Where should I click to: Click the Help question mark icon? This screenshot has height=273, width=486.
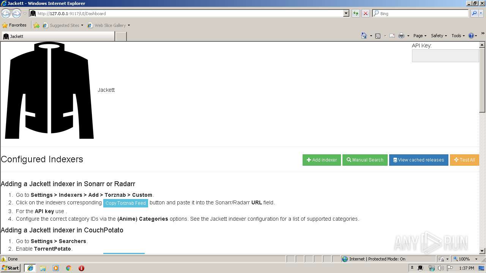point(471,36)
